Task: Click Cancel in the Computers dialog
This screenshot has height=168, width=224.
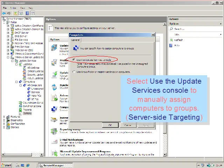Action: pyautogui.click(x=128, y=125)
